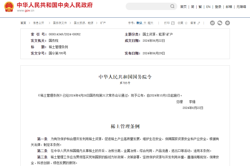Viewport: 250px width, 166px height.
Task: Click the QZone star share icon
Action: coord(227,23)
